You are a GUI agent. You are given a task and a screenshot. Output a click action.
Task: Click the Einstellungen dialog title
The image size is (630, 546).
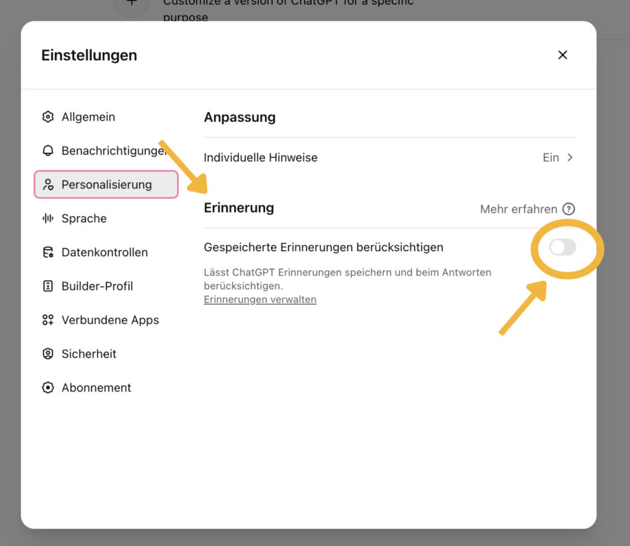point(89,55)
